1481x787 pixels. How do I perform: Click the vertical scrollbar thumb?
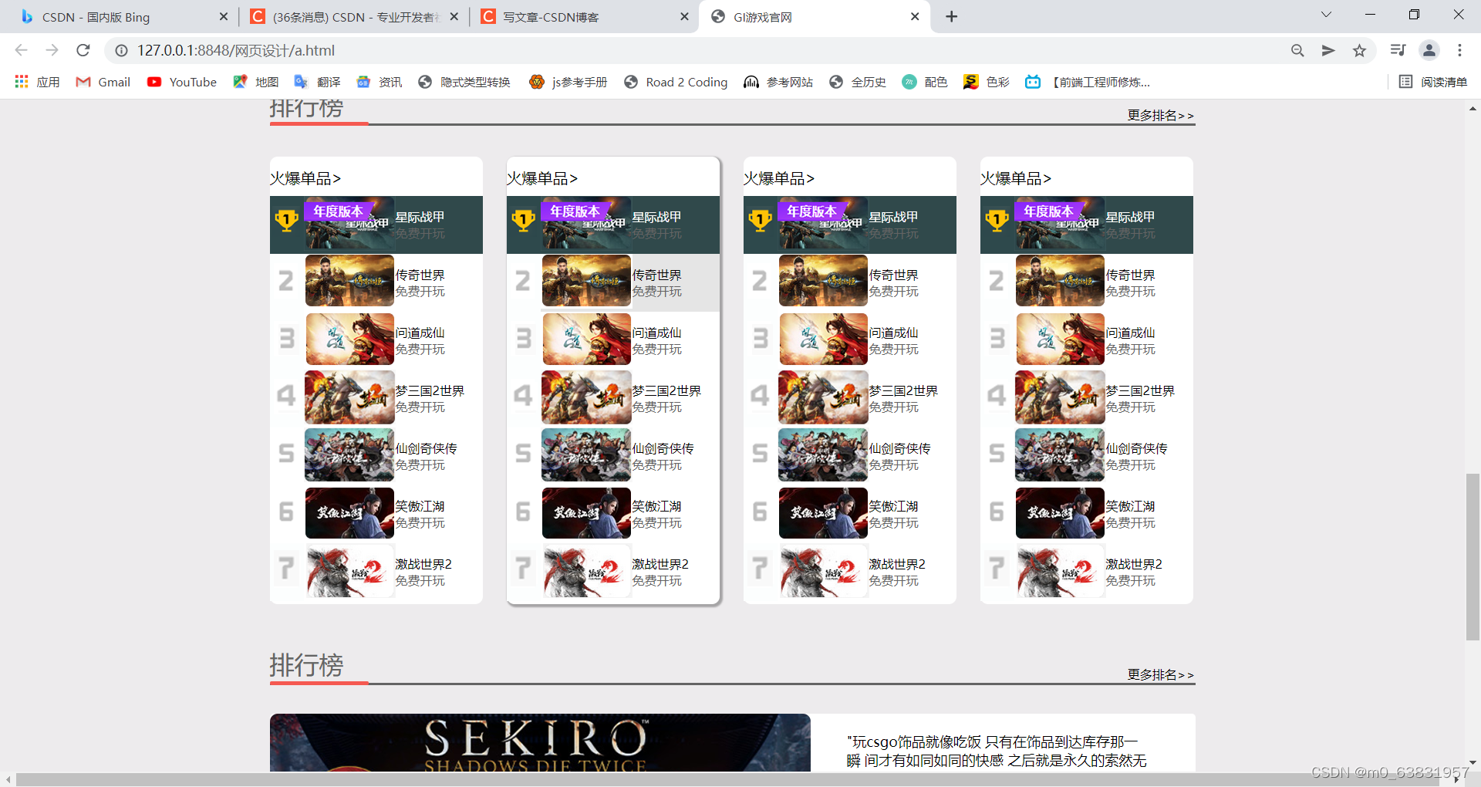(x=1473, y=557)
